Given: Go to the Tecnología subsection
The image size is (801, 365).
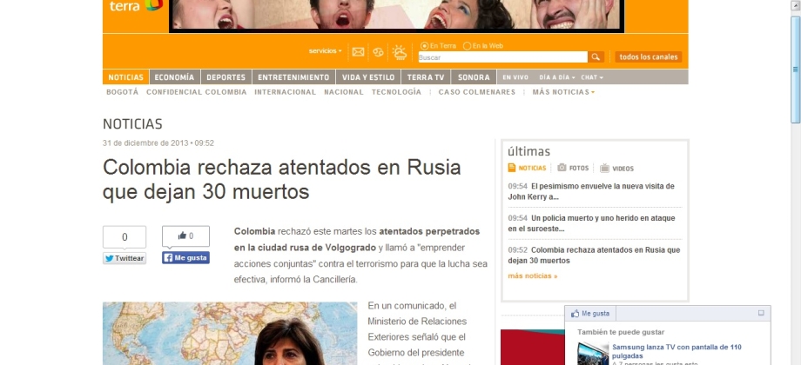Looking at the screenshot, I should click(396, 92).
